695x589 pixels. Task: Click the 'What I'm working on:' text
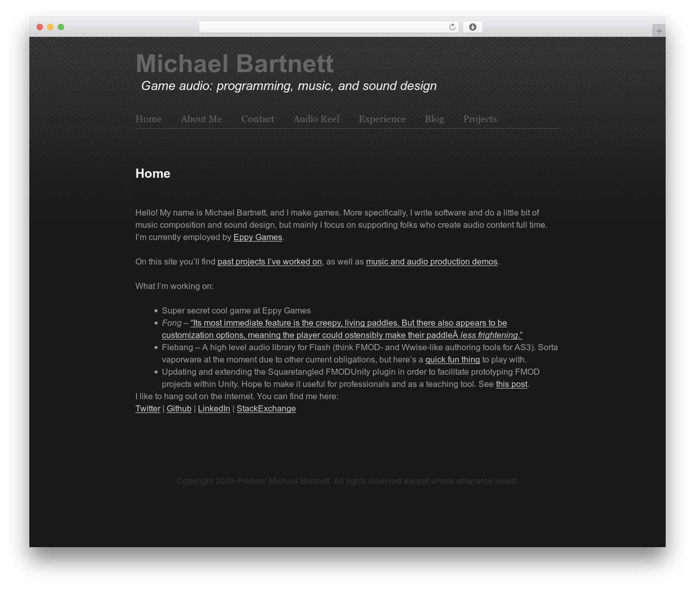click(x=174, y=286)
